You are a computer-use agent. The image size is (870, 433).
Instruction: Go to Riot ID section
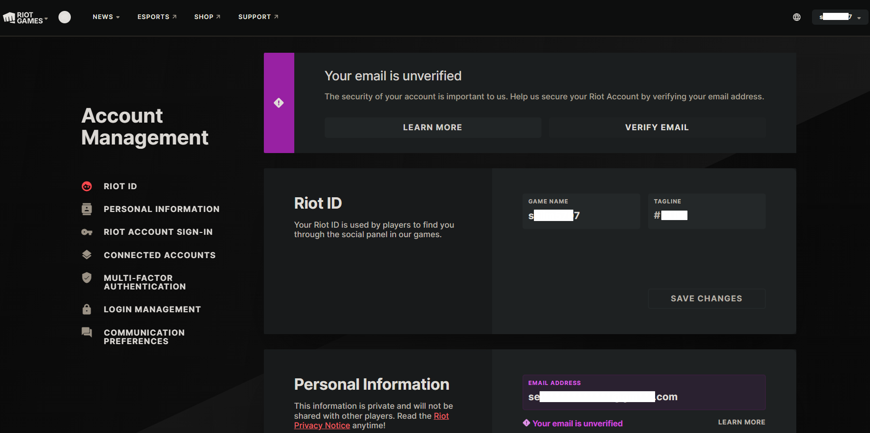coord(120,186)
